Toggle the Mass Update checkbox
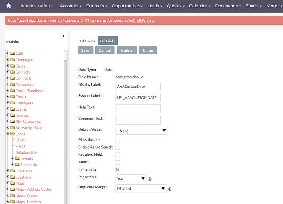This screenshot has height=204, width=283. [x=118, y=140]
